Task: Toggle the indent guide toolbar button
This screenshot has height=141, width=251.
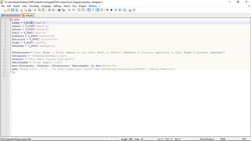Action: 97,10
